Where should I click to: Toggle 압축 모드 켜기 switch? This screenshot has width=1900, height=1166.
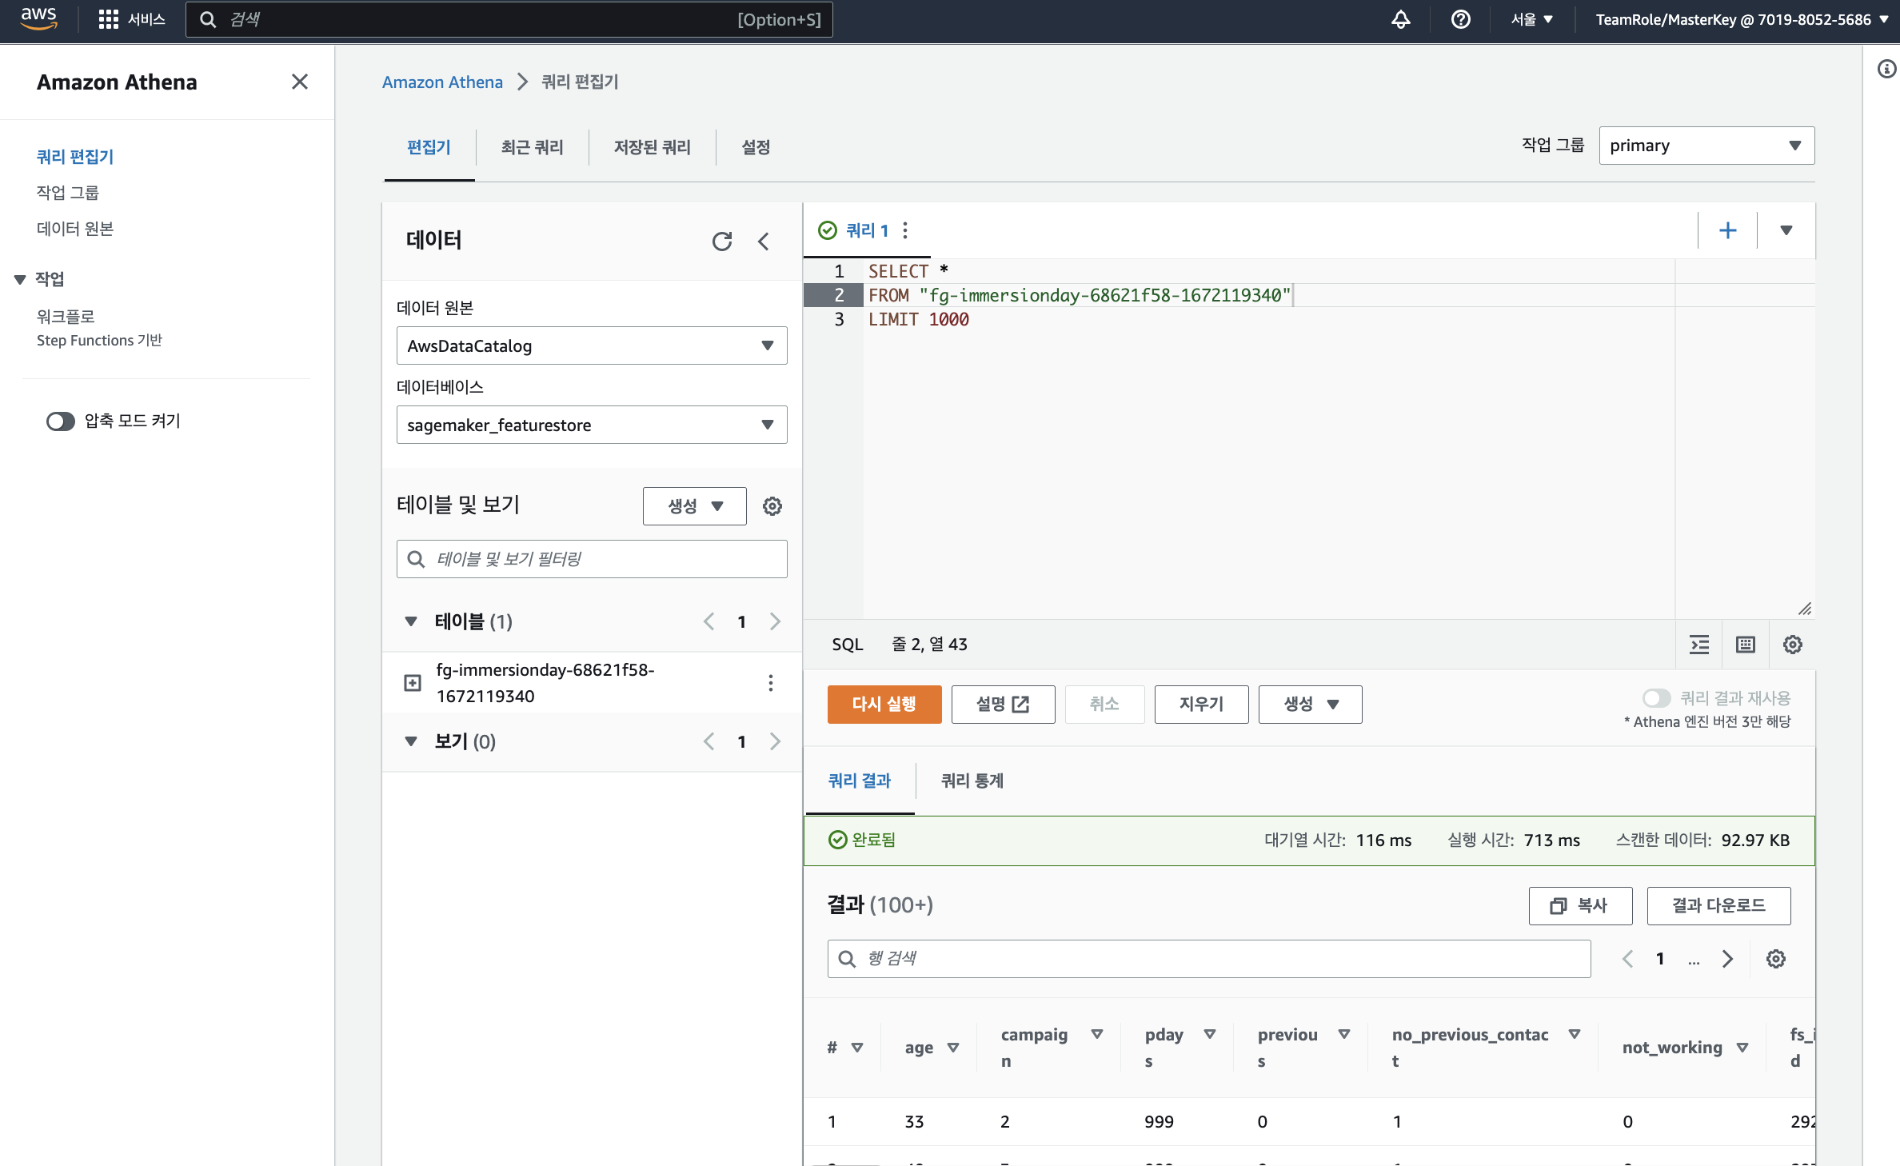click(x=60, y=421)
